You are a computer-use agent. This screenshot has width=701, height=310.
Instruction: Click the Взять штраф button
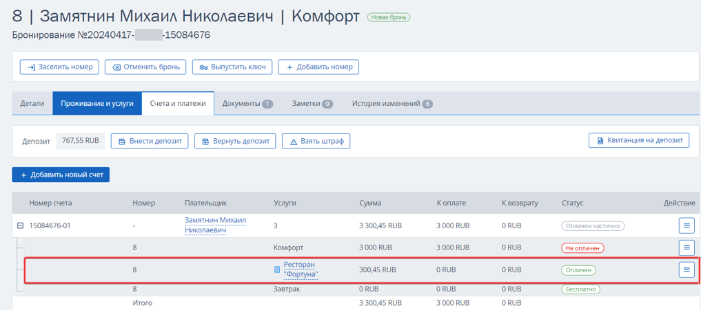316,142
